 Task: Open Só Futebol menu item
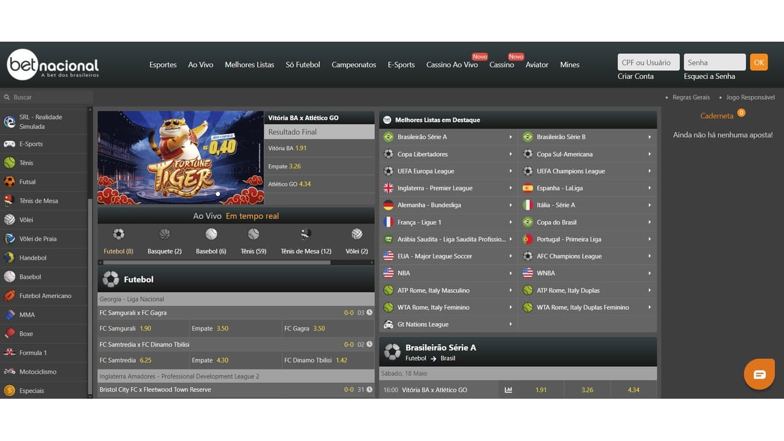[x=303, y=65]
